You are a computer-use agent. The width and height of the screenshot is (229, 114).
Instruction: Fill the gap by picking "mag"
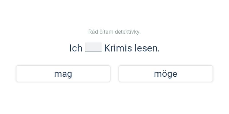tap(63, 74)
